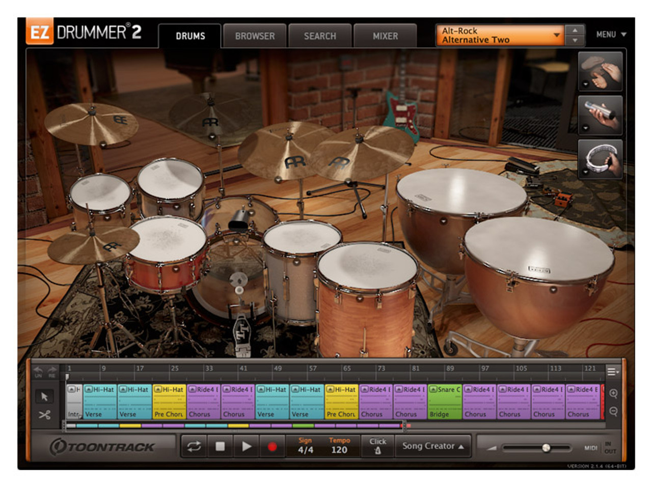The image size is (652, 487).
Task: Click the Tempo 120 field
Action: pos(339,446)
